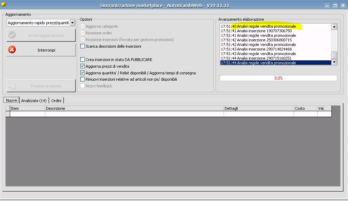Screen dimensions: 348x201
Task: Click the disabled Avvia aggiornamento button
Action: click(x=41, y=35)
